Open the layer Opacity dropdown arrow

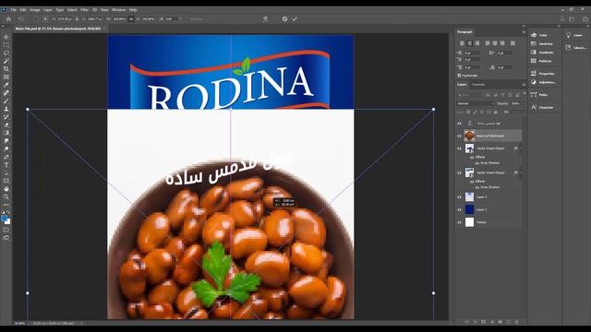click(523, 103)
